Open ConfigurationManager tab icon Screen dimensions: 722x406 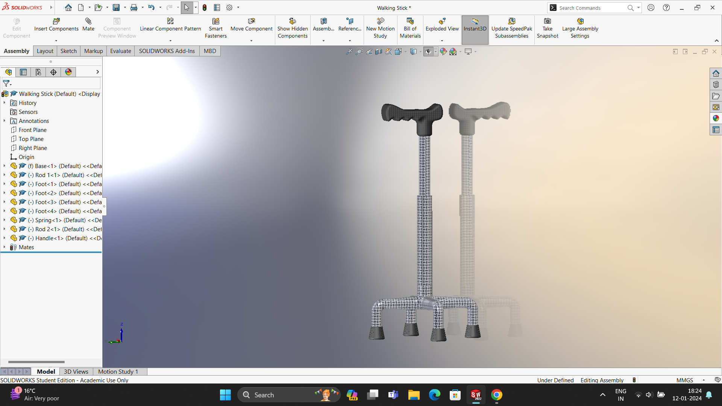tap(38, 72)
